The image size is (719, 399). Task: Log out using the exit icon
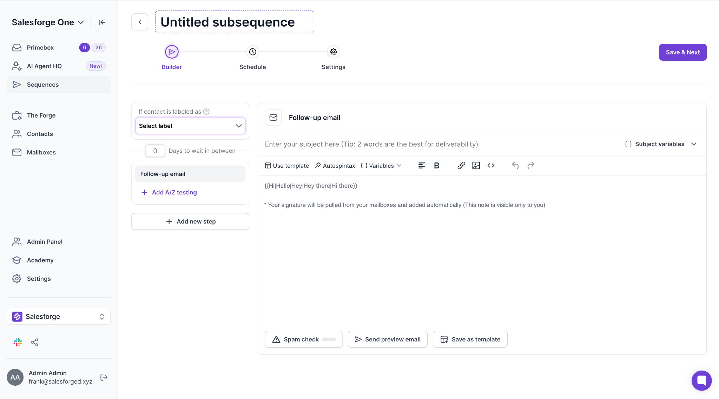104,377
